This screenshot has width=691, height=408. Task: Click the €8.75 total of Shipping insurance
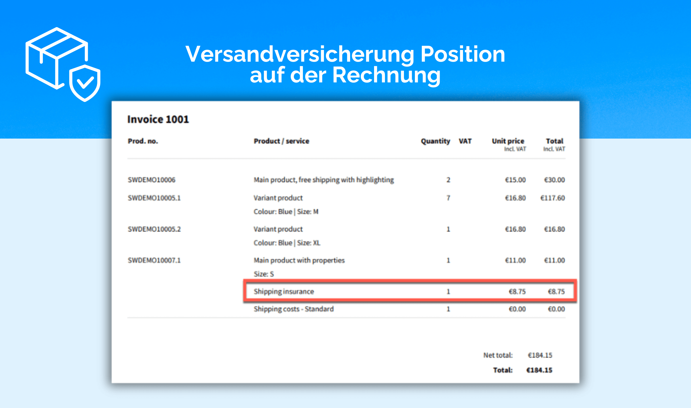(556, 292)
